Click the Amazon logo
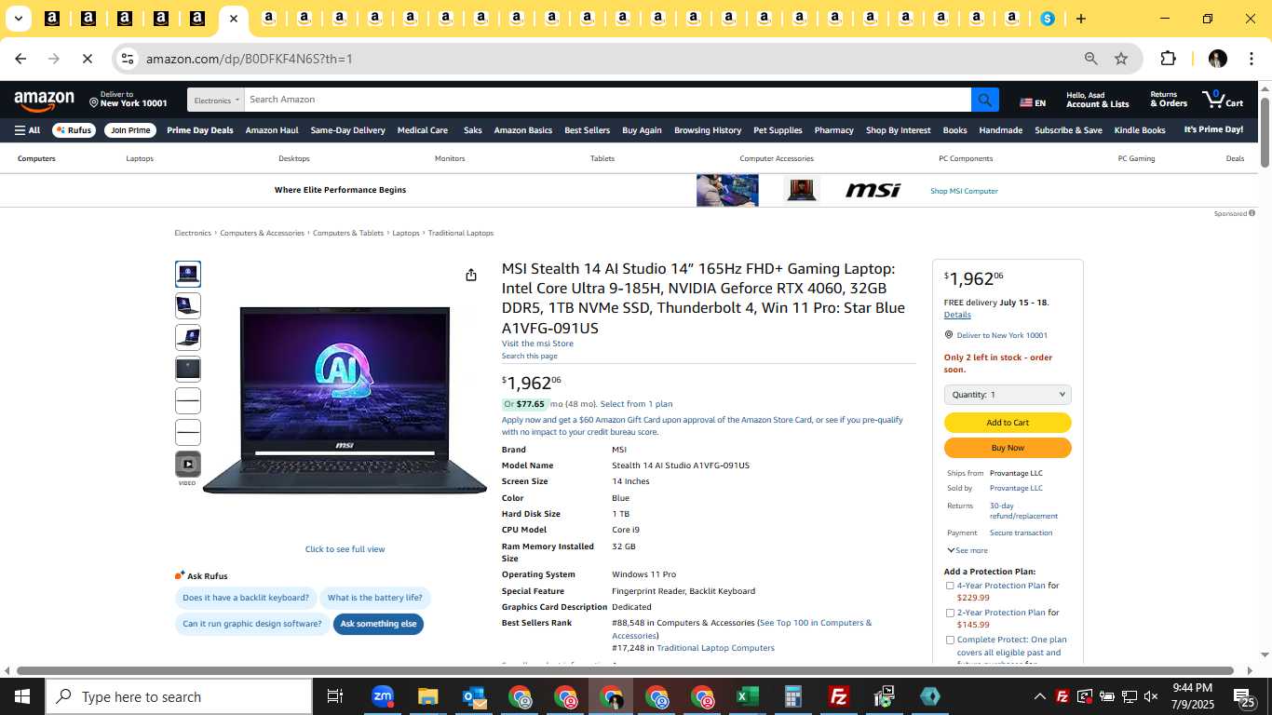 pyautogui.click(x=44, y=101)
